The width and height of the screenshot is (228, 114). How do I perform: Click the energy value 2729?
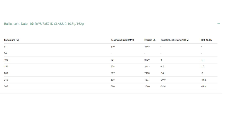(x=147, y=60)
